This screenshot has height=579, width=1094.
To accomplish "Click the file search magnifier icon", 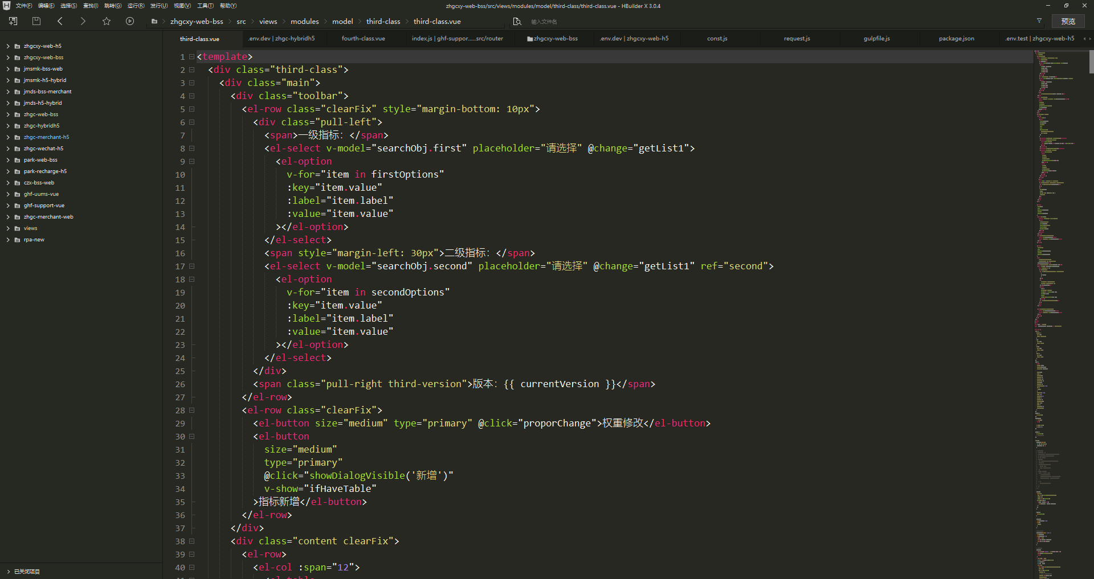I will coord(517,21).
